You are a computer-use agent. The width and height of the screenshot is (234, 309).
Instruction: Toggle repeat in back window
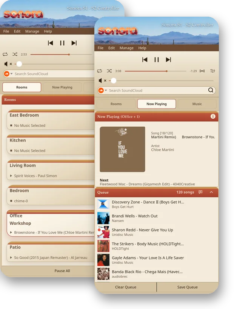(5, 54)
